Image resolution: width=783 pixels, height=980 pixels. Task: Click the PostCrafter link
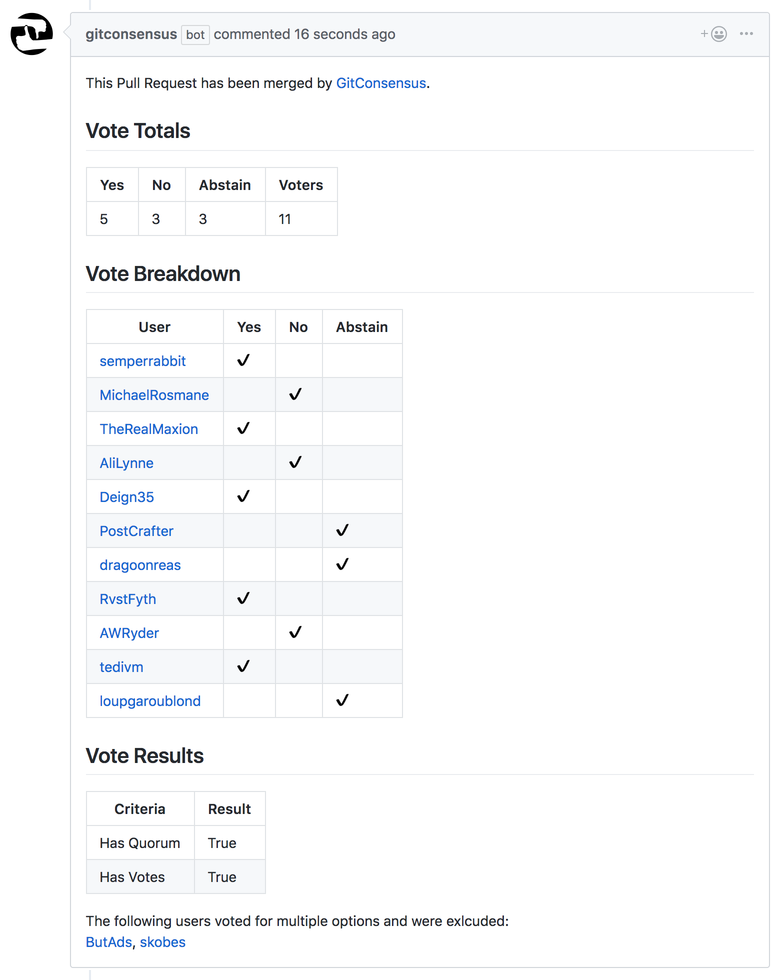pos(136,530)
